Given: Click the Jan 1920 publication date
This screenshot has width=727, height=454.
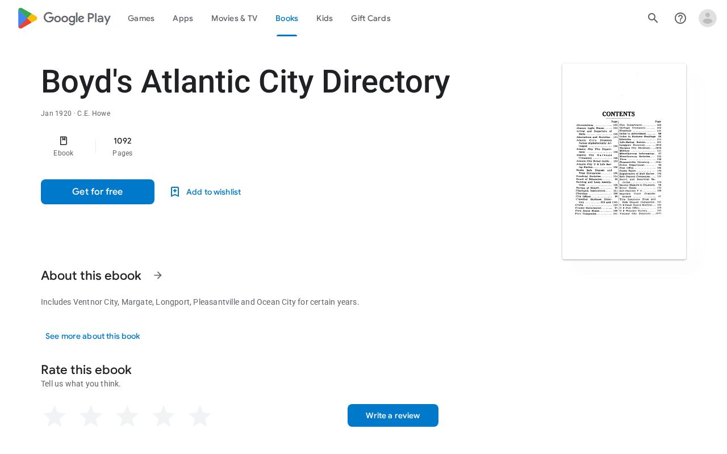Looking at the screenshot, I should pyautogui.click(x=56, y=113).
